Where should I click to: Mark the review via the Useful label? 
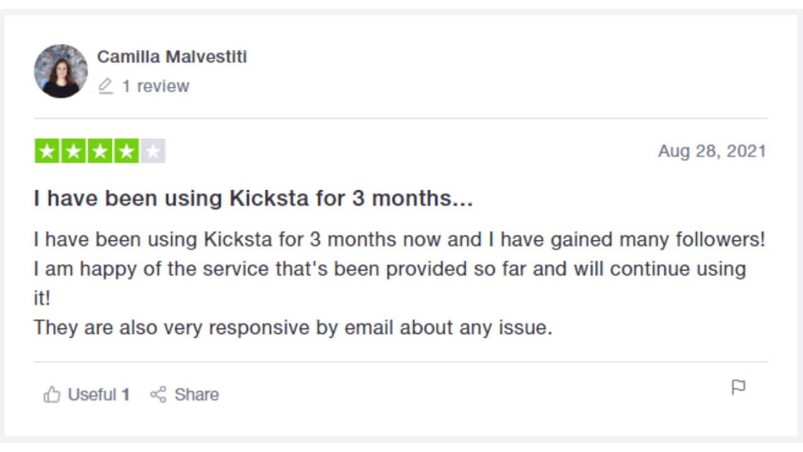(x=92, y=395)
